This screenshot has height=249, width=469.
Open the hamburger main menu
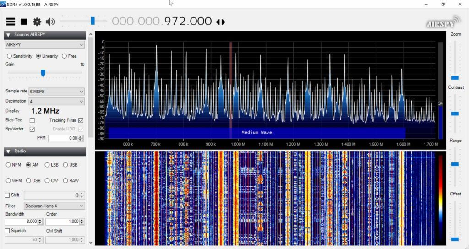[x=11, y=22]
